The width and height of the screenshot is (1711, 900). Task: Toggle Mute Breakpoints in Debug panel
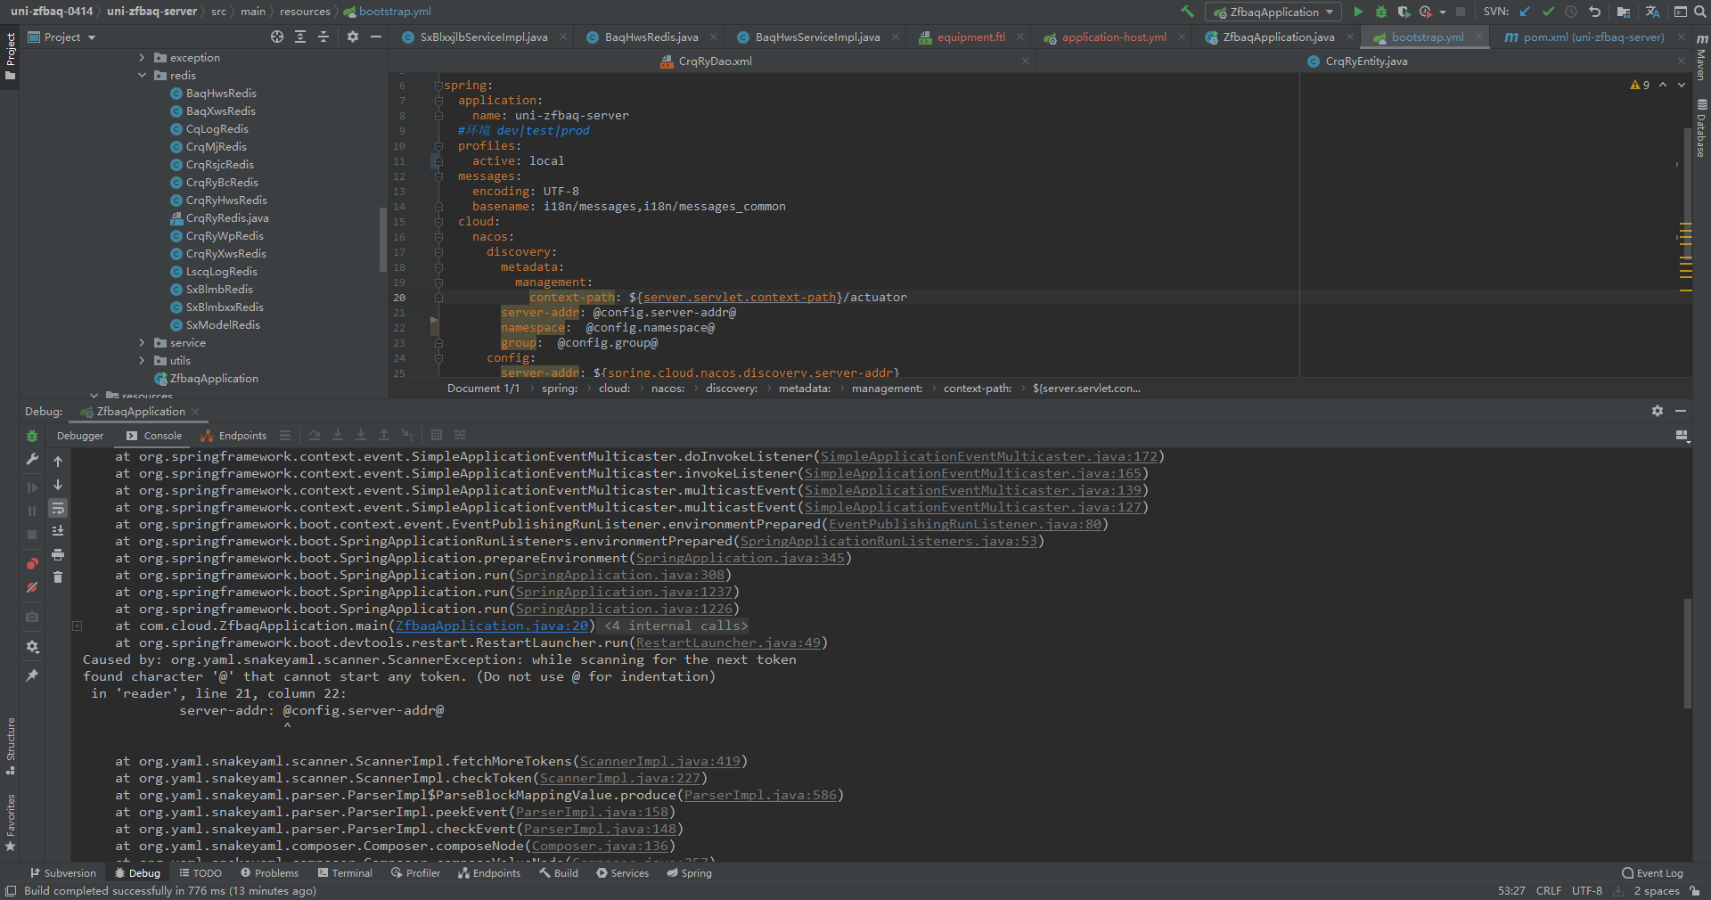[x=32, y=587]
